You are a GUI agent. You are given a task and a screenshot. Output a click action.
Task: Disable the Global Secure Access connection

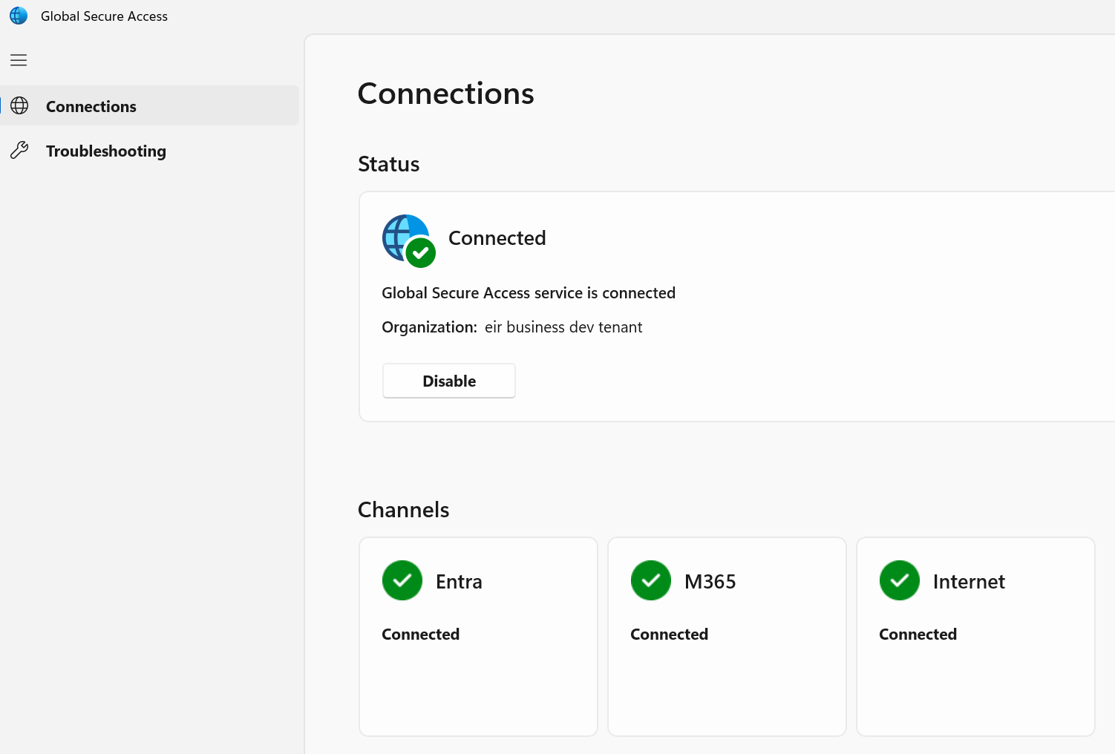pyautogui.click(x=449, y=381)
